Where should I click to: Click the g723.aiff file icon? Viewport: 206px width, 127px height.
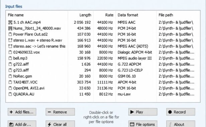coord(10,70)
